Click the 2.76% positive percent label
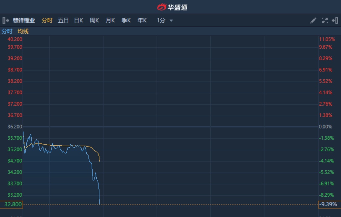Screen dimensions: 341x217 click(x=326, y=104)
